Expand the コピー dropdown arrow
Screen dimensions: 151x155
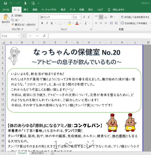23,20
